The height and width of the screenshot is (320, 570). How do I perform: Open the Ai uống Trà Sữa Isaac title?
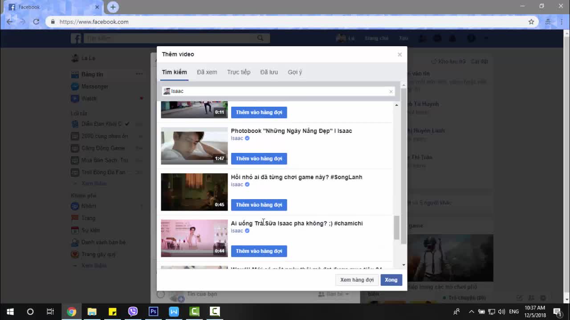pyautogui.click(x=297, y=223)
